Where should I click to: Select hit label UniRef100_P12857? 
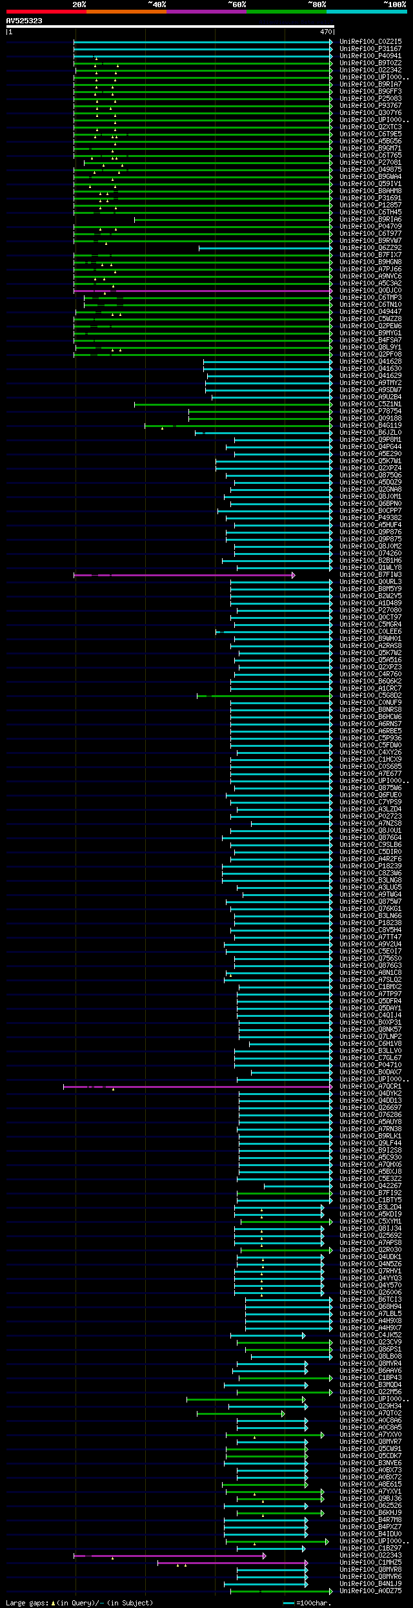(x=370, y=205)
